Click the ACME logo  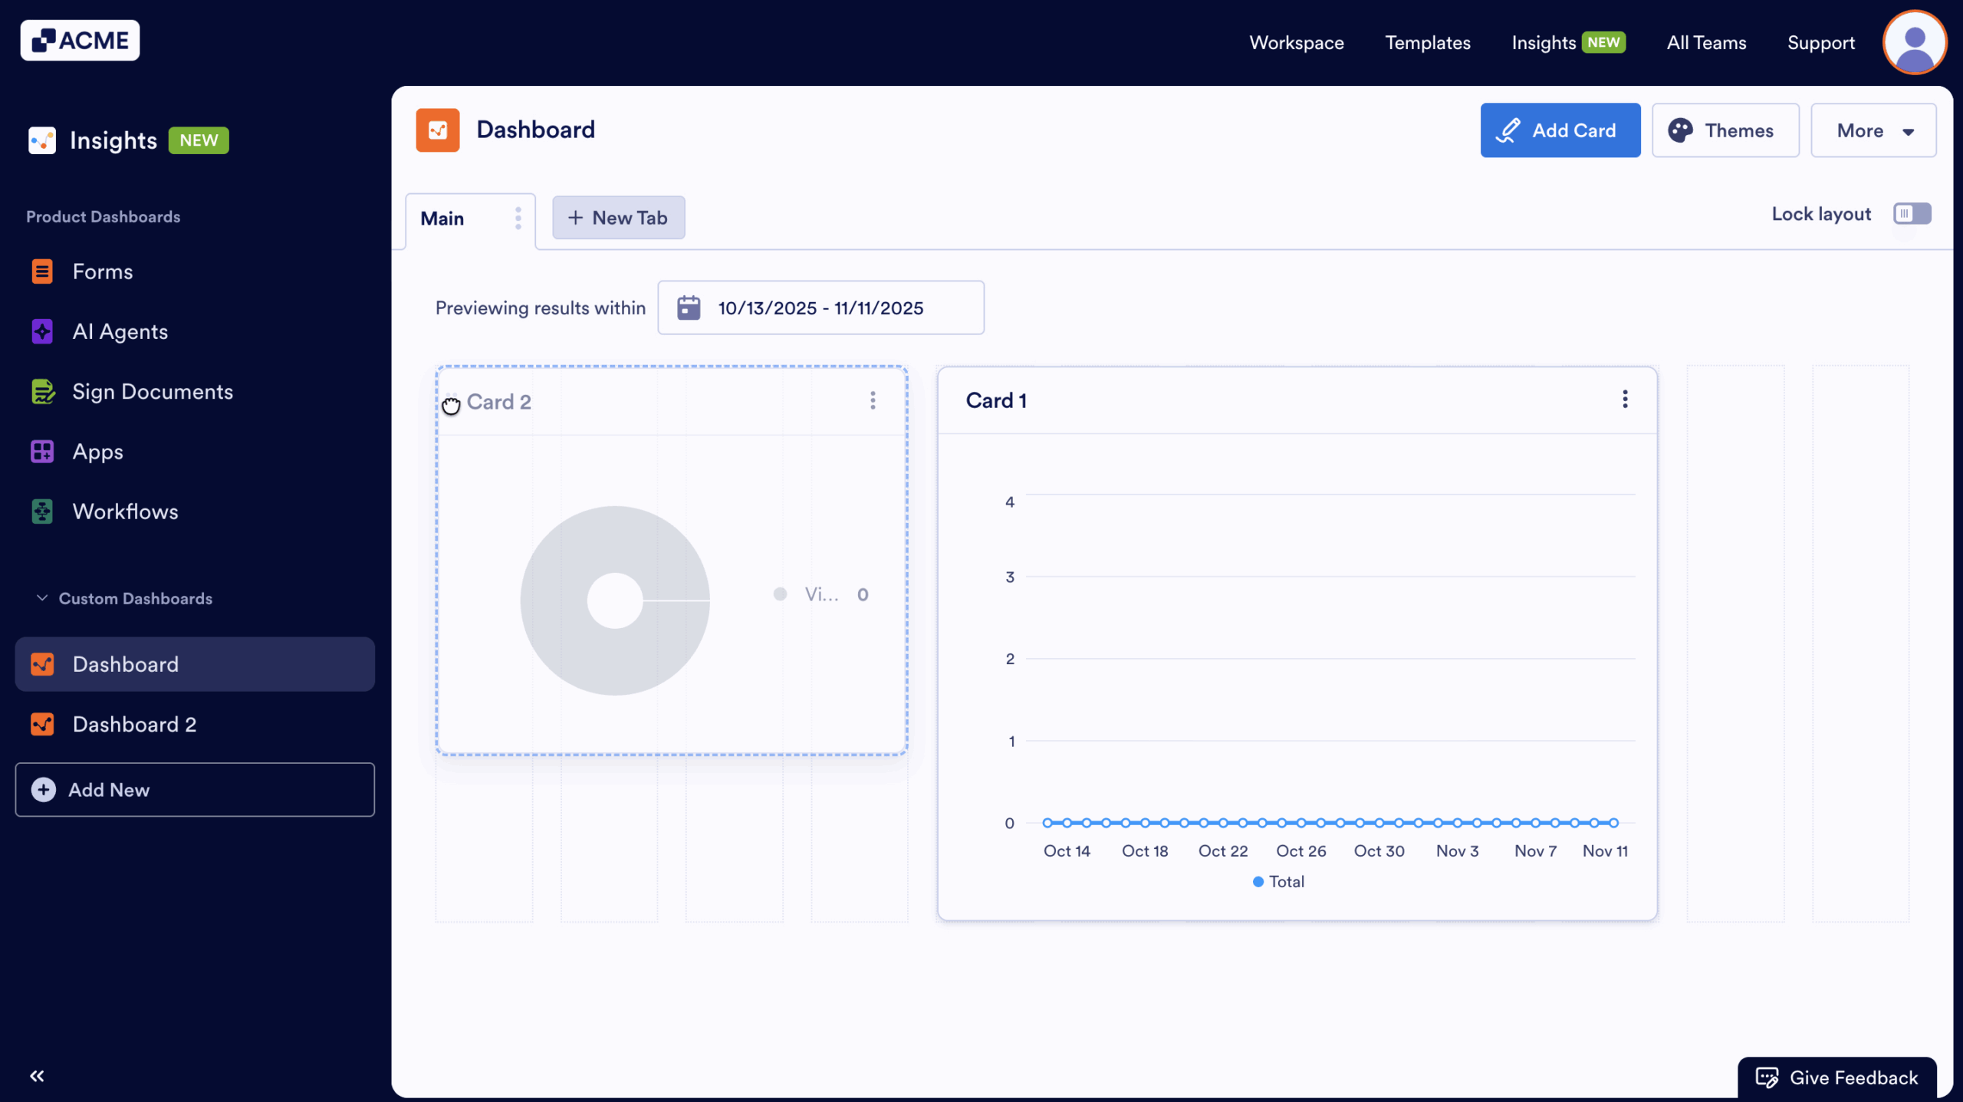point(80,40)
